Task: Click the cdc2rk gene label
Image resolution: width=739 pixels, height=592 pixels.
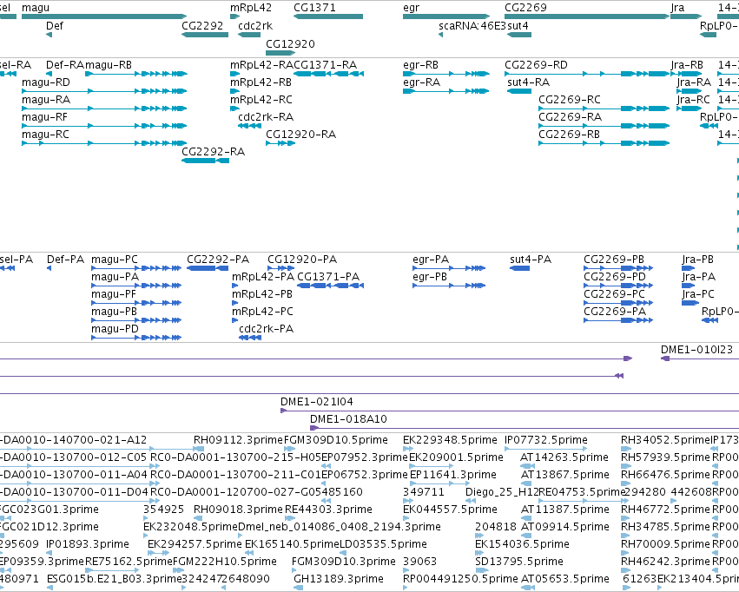Action: 255,26
